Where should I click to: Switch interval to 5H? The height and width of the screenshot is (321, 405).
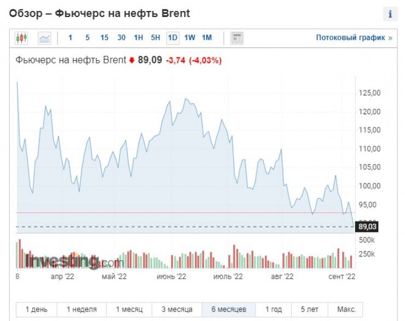155,38
